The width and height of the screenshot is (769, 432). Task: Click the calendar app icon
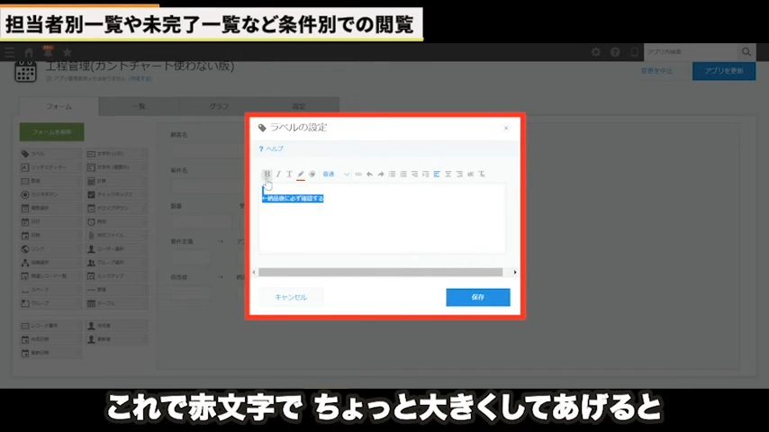click(25, 72)
